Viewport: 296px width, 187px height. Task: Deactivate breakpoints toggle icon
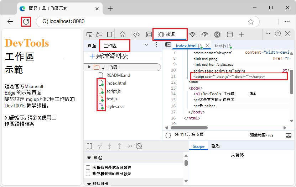[x=139, y=146]
